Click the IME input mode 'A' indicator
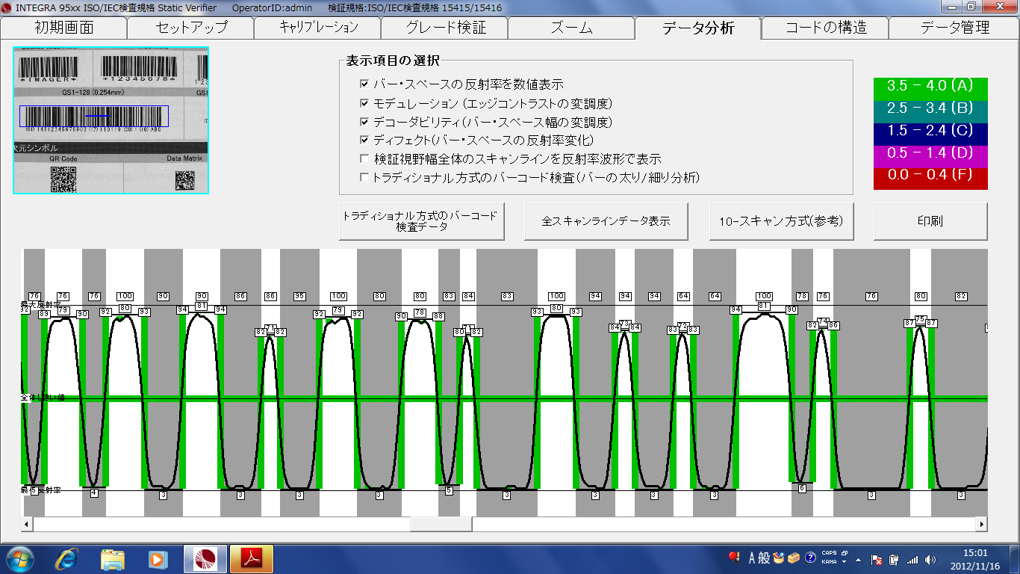Screen dimensions: 1020x574 [x=752, y=558]
